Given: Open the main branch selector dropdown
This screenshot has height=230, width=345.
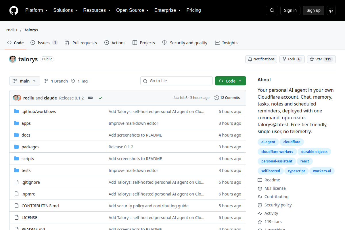Looking at the screenshot, I should click(x=25, y=81).
